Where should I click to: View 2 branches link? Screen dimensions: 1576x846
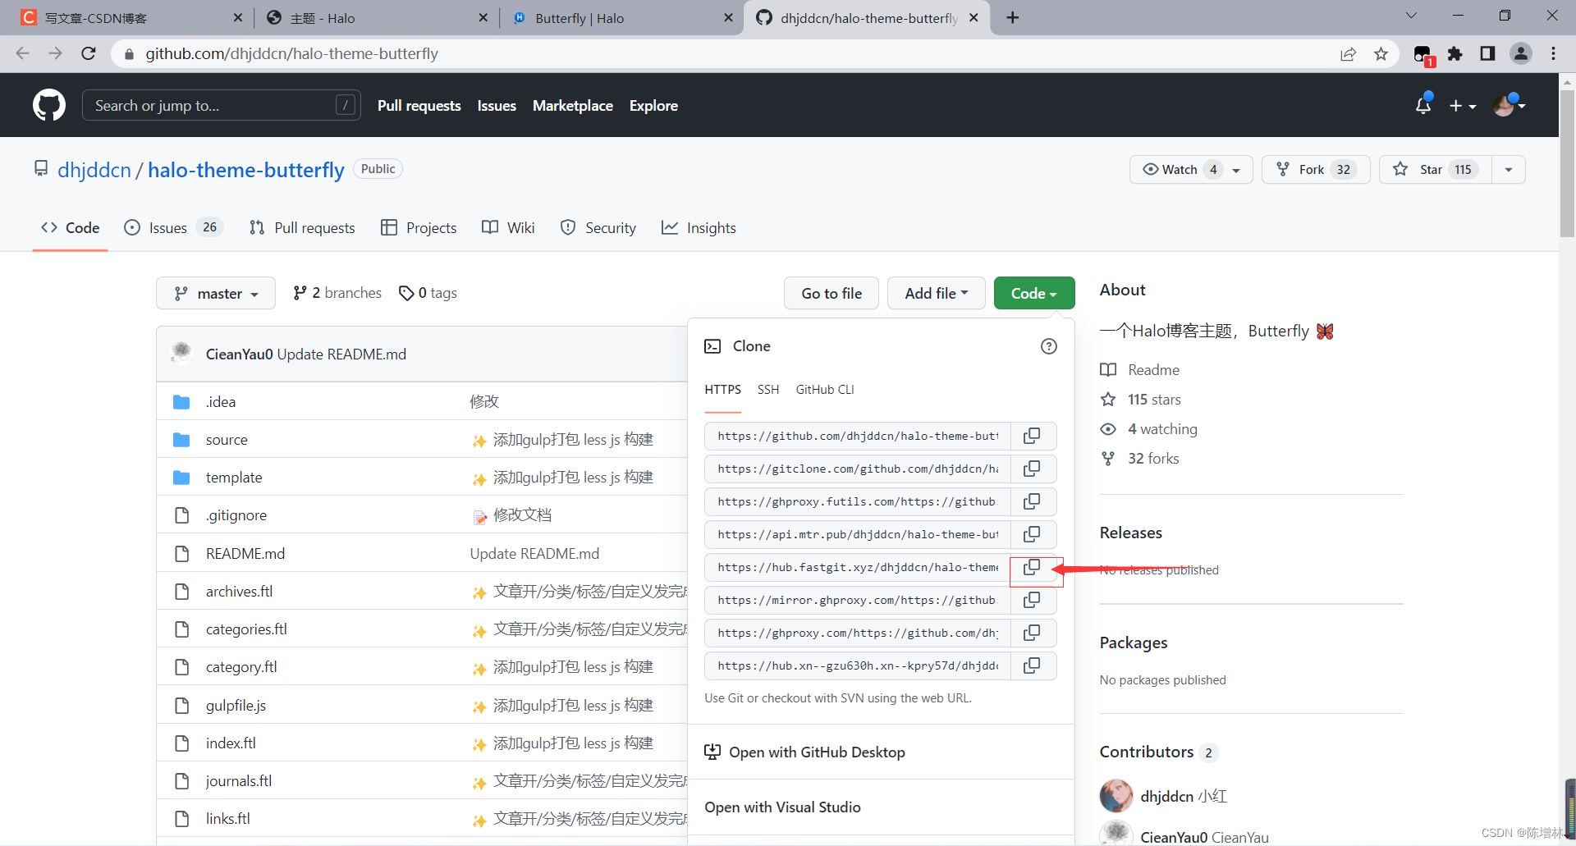pos(337,293)
